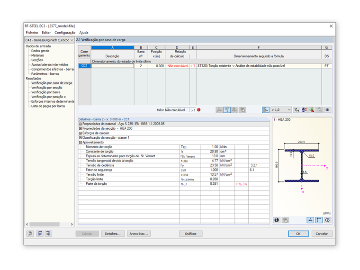360x270 pixels.
Task: Click the first gray beam filter icon
Action: point(219,110)
